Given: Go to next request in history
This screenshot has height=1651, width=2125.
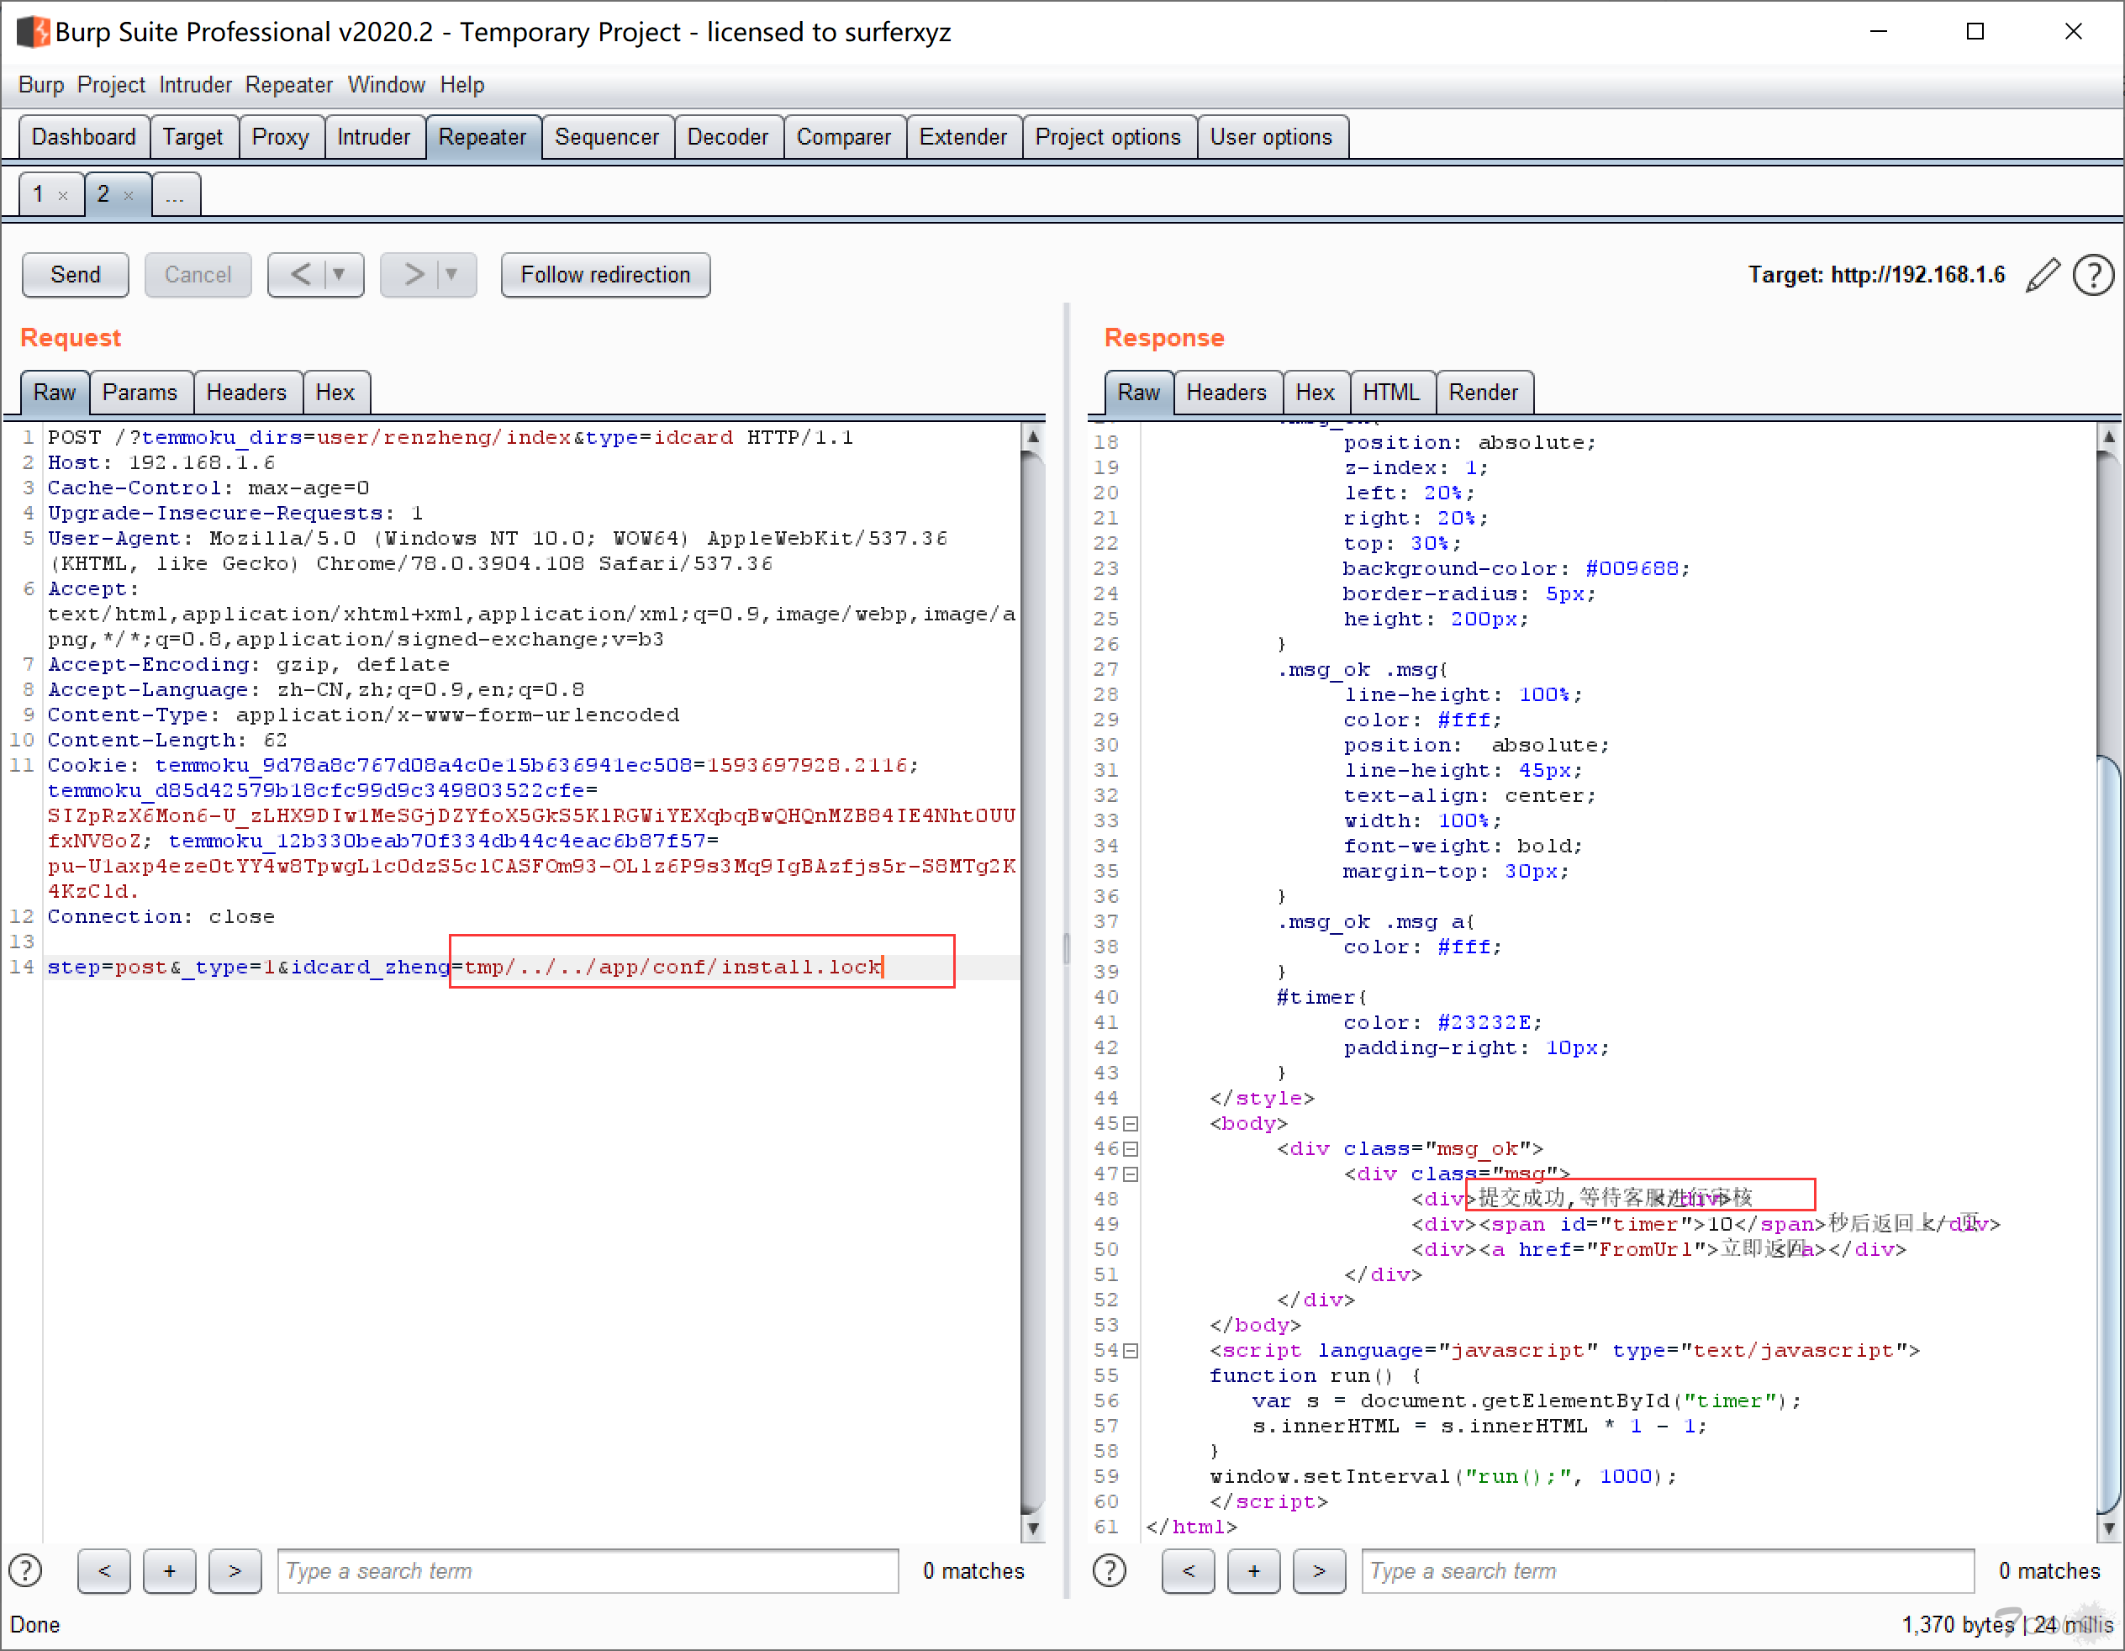Looking at the screenshot, I should pyautogui.click(x=414, y=276).
